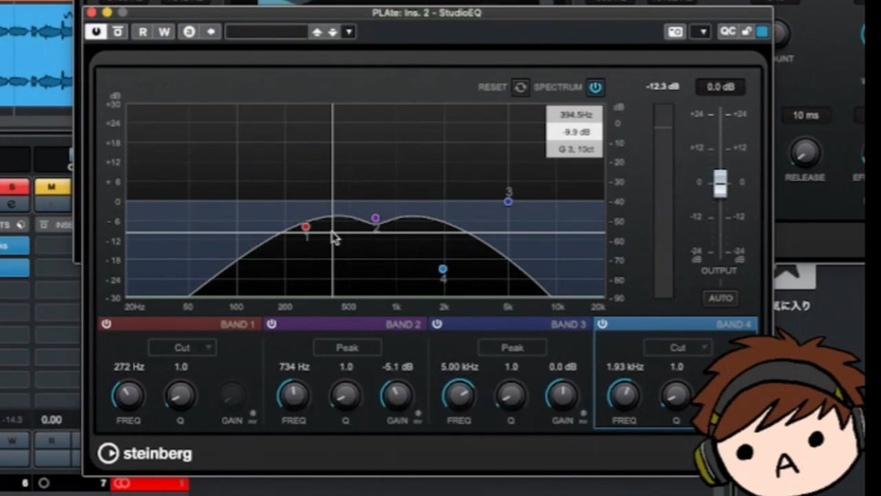Click the preset name field
Image resolution: width=881 pixels, height=496 pixels.
[266, 32]
